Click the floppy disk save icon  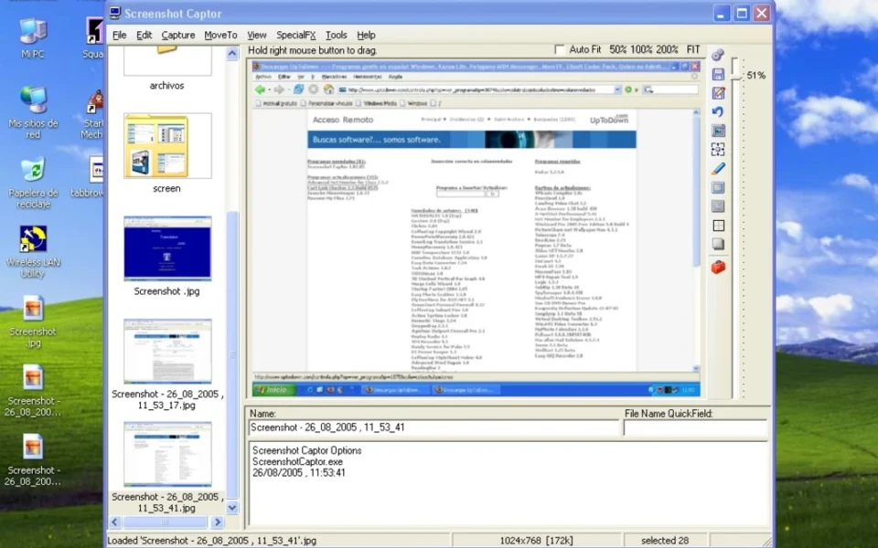coord(718,74)
